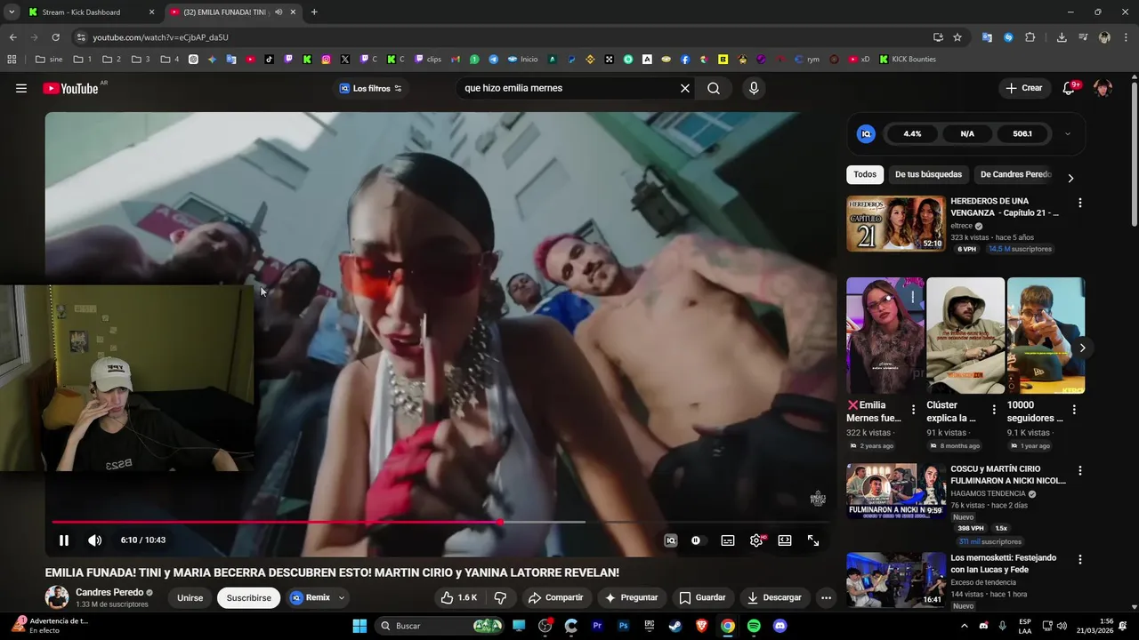This screenshot has width=1139, height=640.
Task: Open Los filtros vidIQ filters
Action: tap(370, 88)
